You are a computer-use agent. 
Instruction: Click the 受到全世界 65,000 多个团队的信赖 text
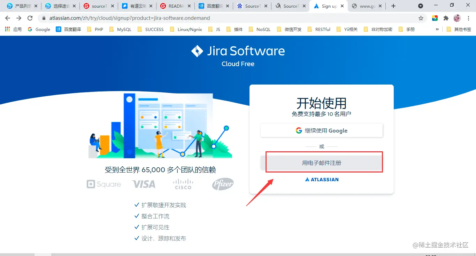(160, 170)
